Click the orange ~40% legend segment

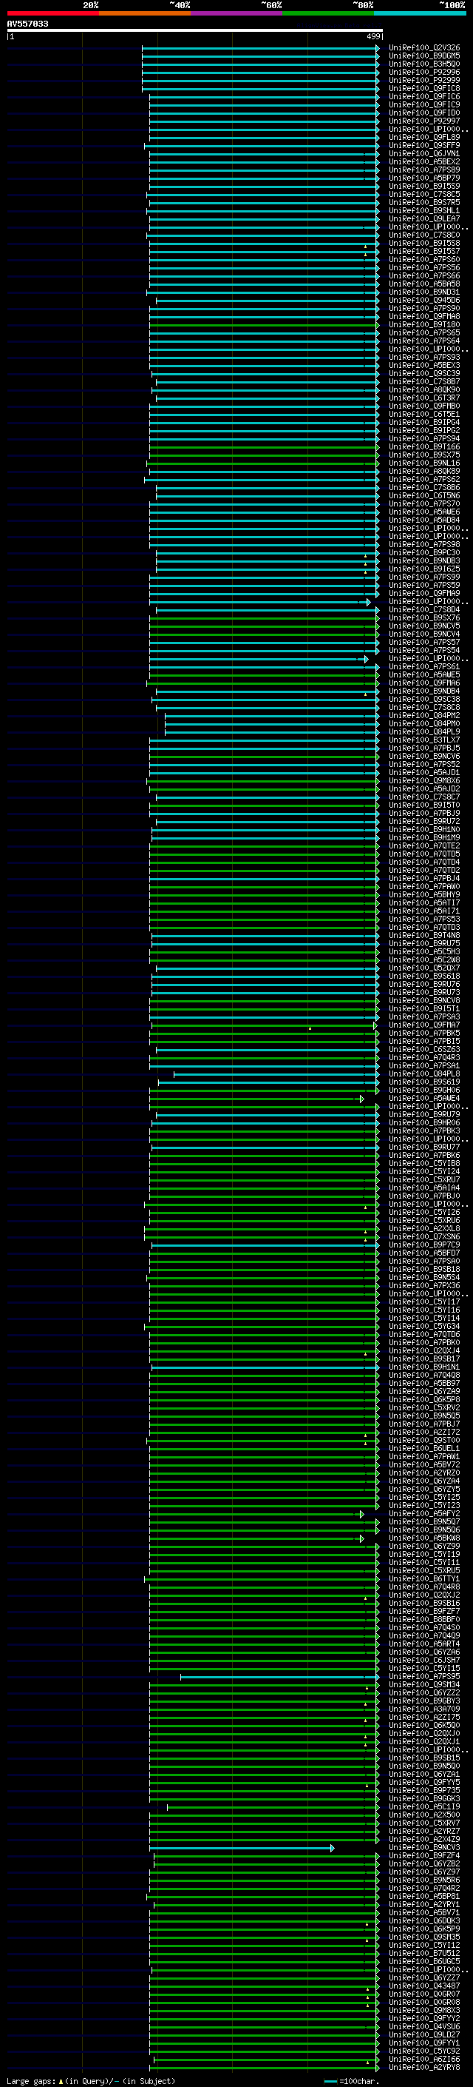tap(145, 13)
